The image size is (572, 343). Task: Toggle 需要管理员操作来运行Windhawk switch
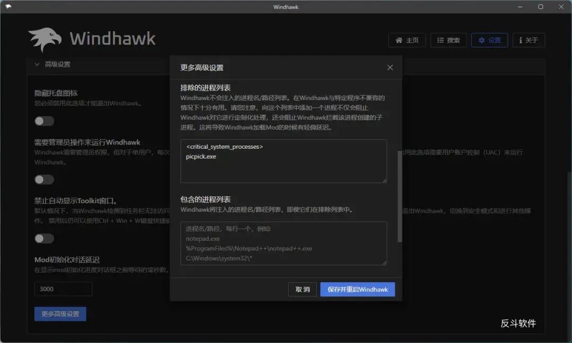coord(44,179)
